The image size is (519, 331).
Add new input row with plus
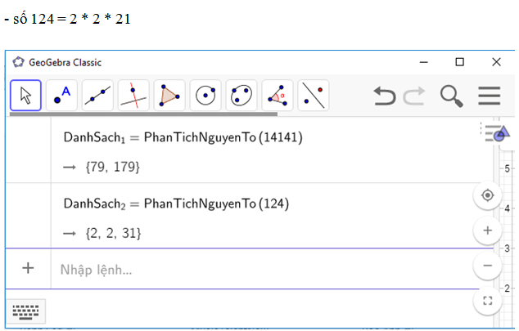tap(28, 268)
